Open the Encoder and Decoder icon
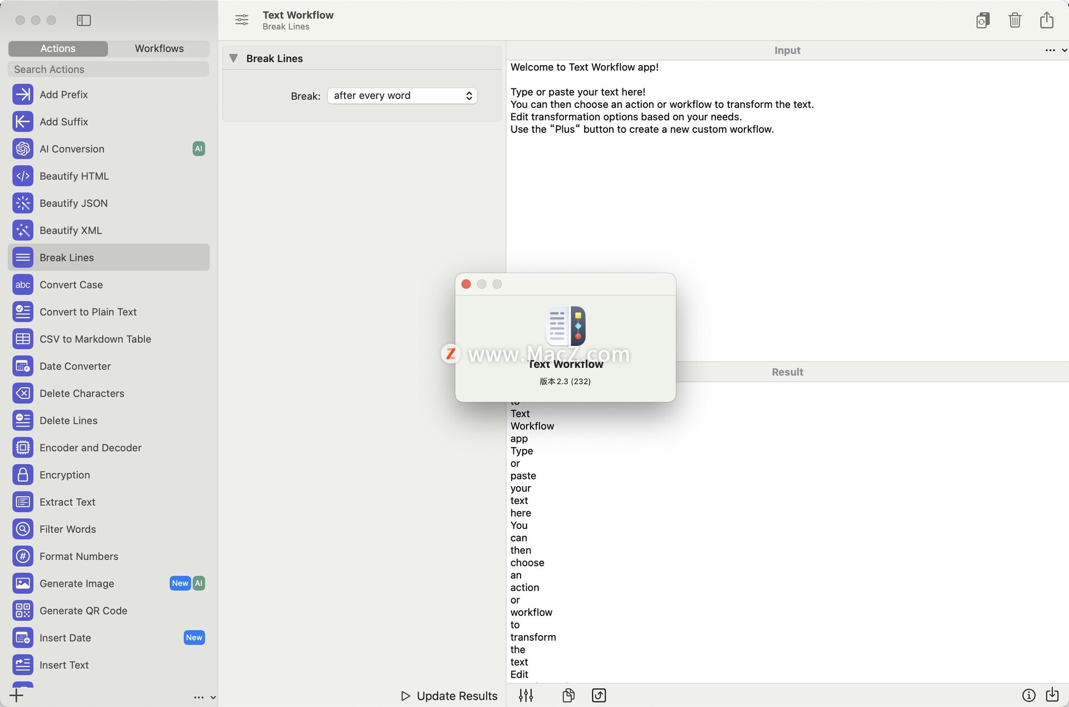This screenshot has width=1069, height=707. point(23,448)
